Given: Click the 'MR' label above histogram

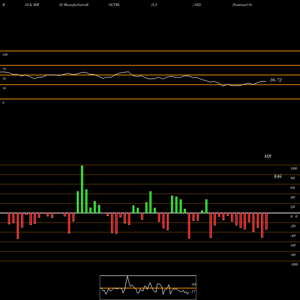Looking at the screenshot, I should pyautogui.click(x=268, y=156).
